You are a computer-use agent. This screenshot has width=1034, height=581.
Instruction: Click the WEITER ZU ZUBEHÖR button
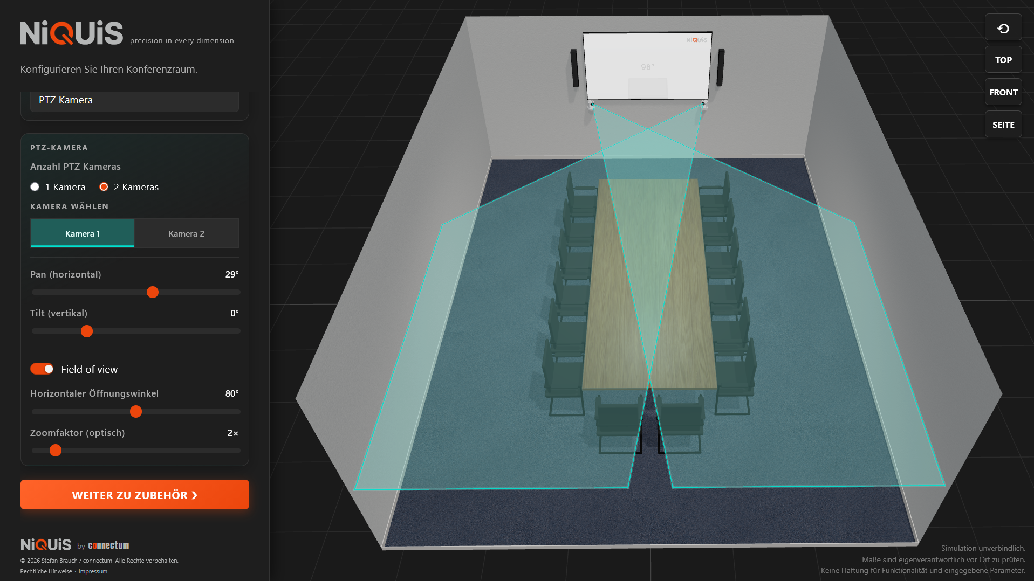135,495
